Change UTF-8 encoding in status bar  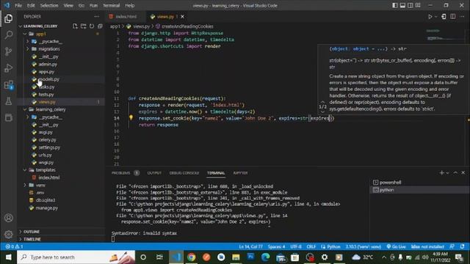[x=296, y=246]
